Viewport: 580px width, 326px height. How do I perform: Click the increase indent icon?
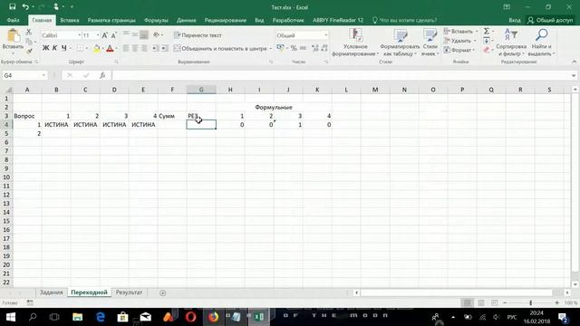point(165,48)
